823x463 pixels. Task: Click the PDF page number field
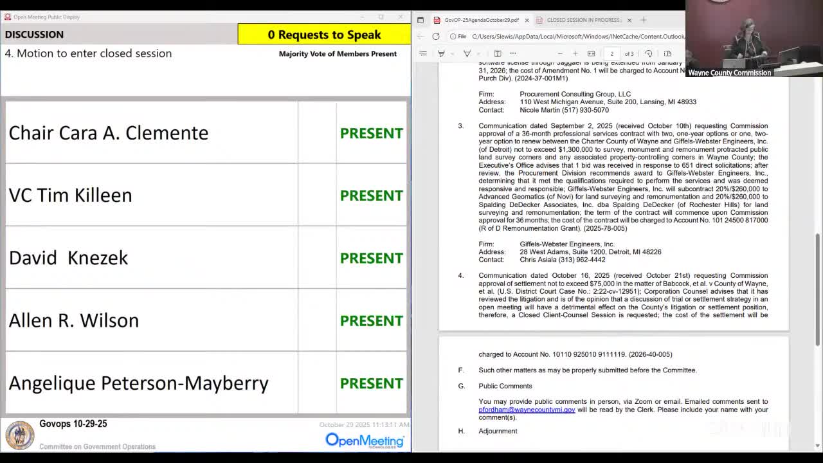point(612,53)
